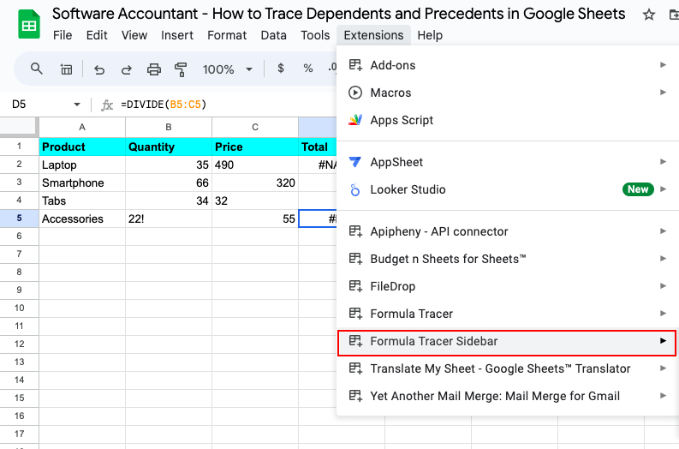The height and width of the screenshot is (449, 679).
Task: Click the fx formula icon
Action: tap(106, 105)
